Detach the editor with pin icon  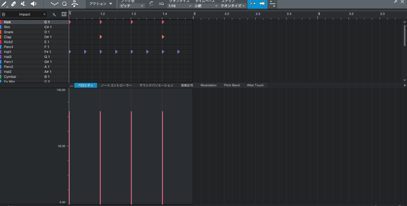coord(395,2)
